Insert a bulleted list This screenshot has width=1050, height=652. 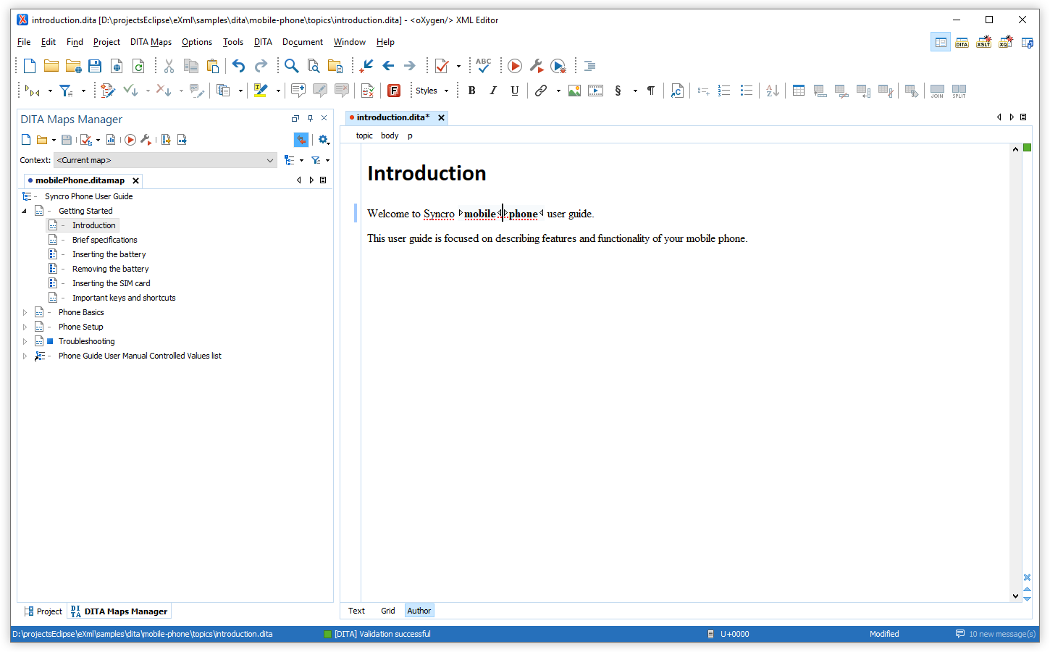(747, 91)
